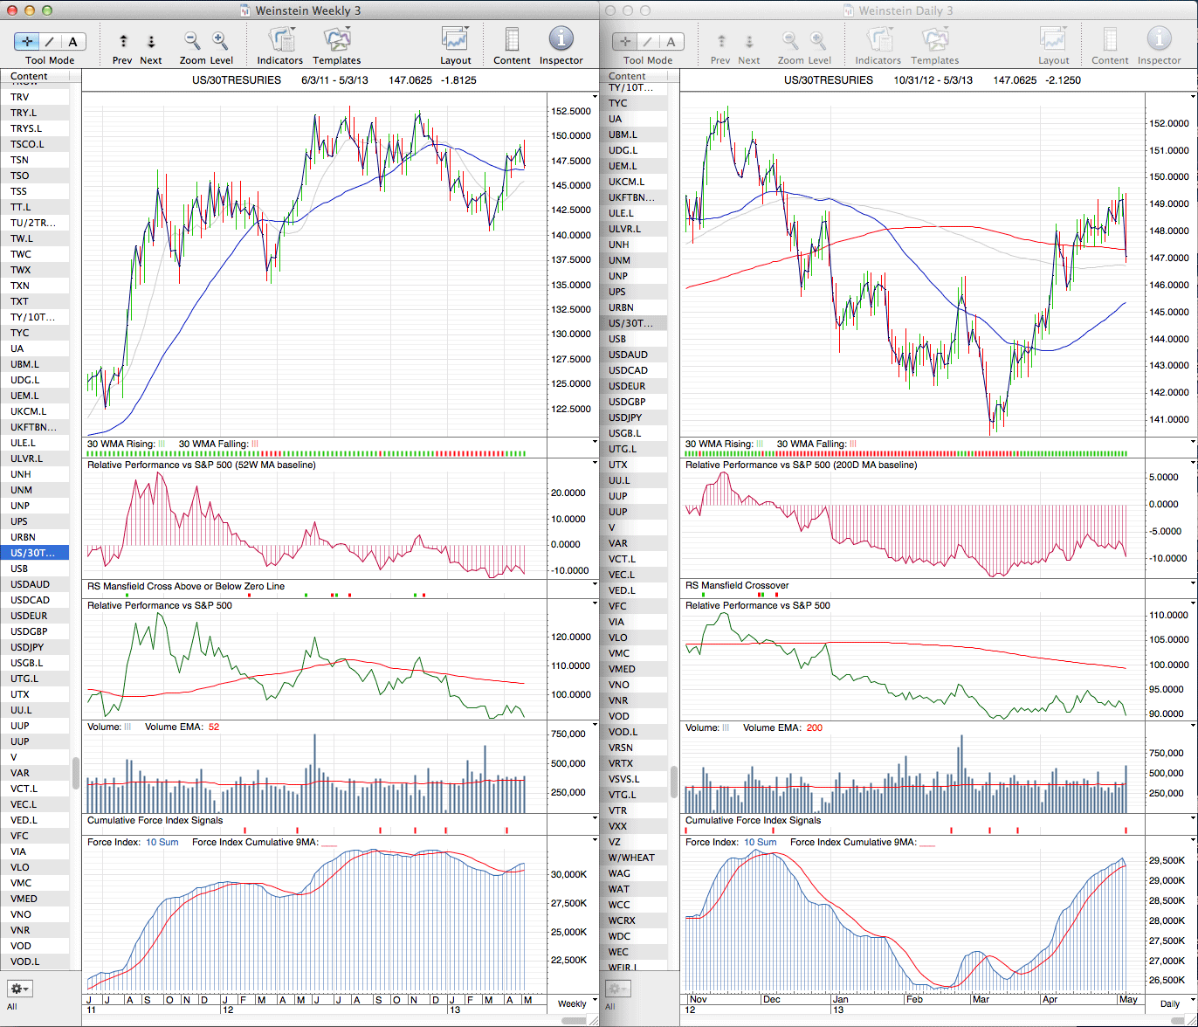Image resolution: width=1198 pixels, height=1027 pixels.
Task: Toggle the Content panel in Weekly toolbar
Action: pyautogui.click(x=512, y=41)
